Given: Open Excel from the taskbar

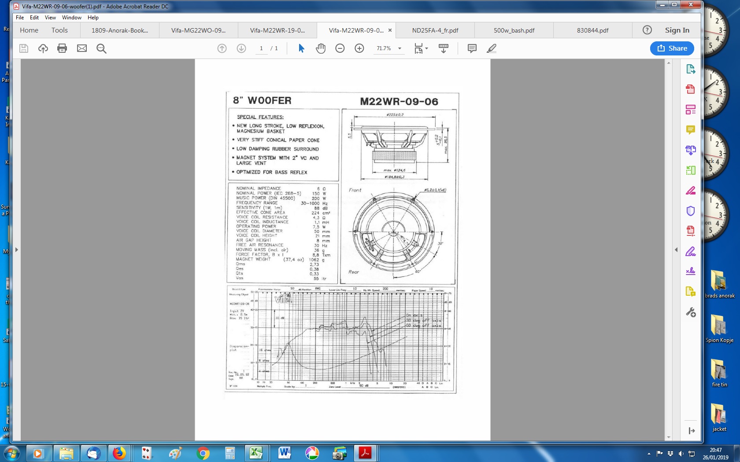Looking at the screenshot, I should coord(256,453).
